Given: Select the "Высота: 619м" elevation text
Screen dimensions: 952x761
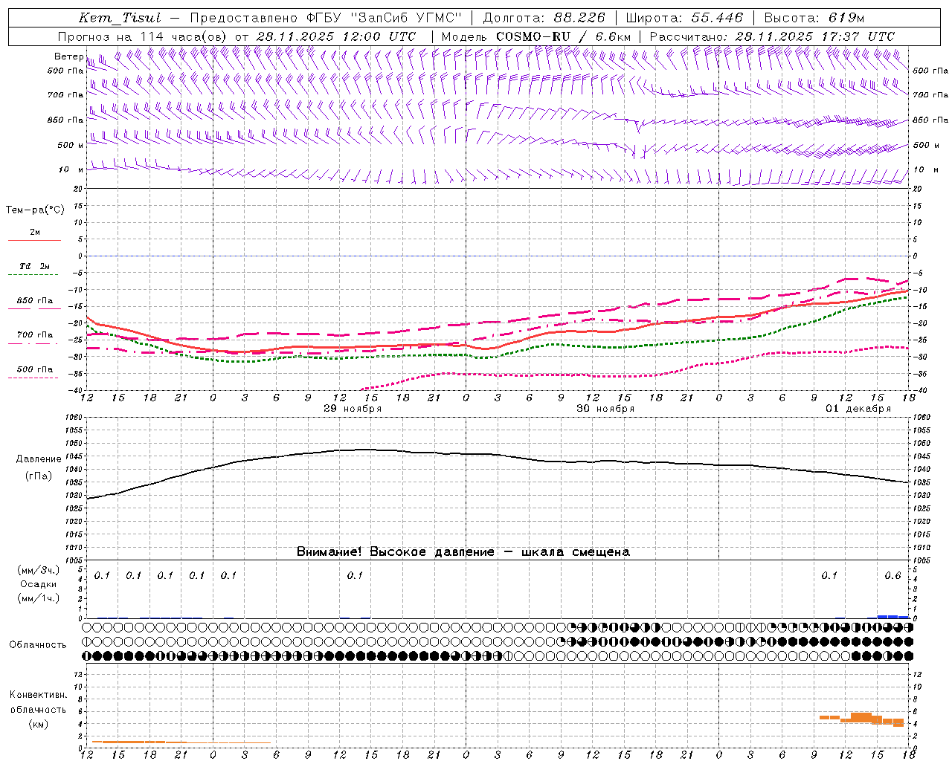Looking at the screenshot, I should pyautogui.click(x=814, y=18).
